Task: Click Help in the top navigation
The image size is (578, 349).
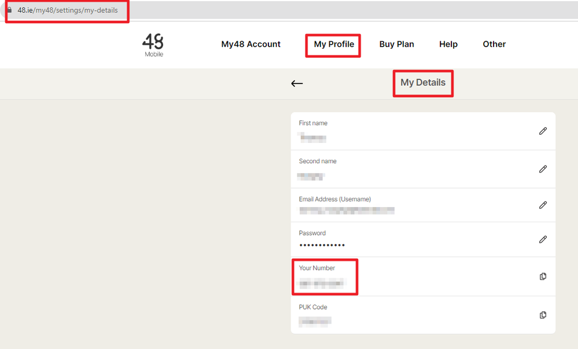Action: 448,45
